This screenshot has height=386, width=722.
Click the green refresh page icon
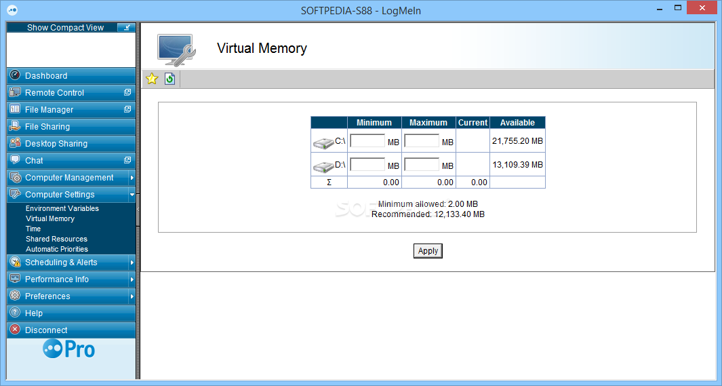coord(169,79)
